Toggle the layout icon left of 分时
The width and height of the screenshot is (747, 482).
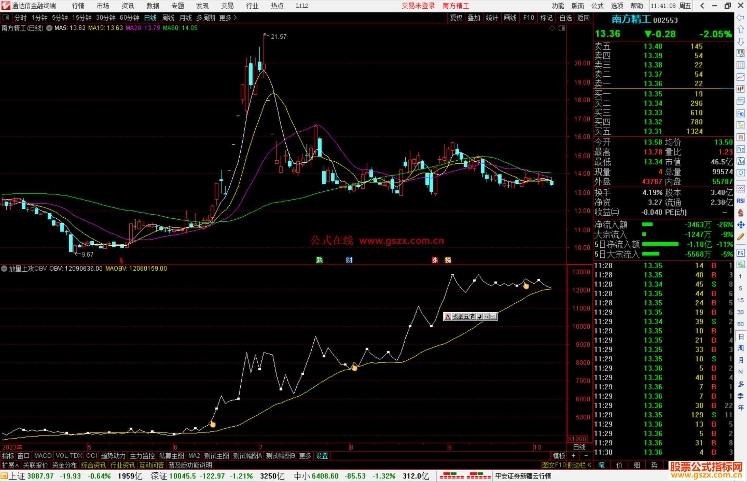click(6, 17)
